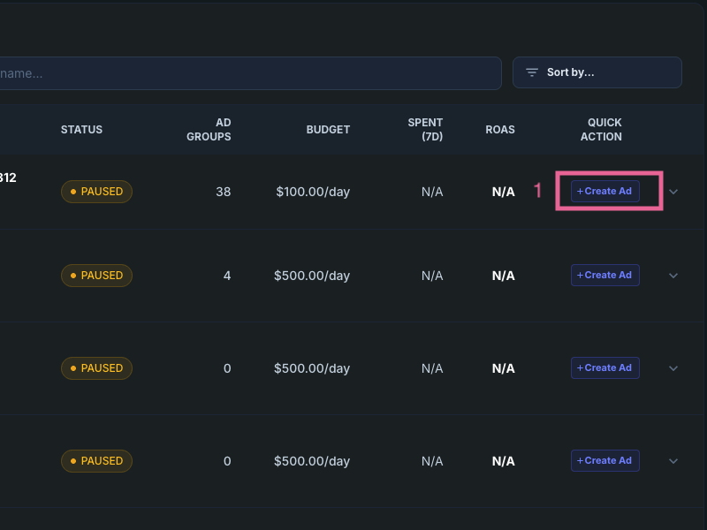The width and height of the screenshot is (707, 530).
Task: Sort by the BUDGET column header
Action: tap(328, 129)
